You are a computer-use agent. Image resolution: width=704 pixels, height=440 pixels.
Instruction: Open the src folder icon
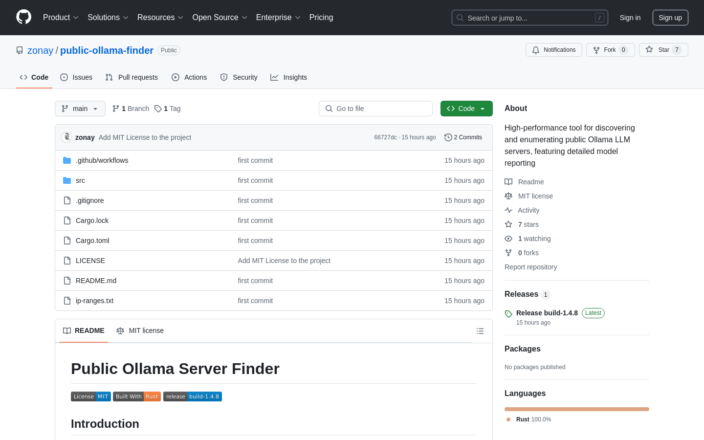(x=67, y=180)
